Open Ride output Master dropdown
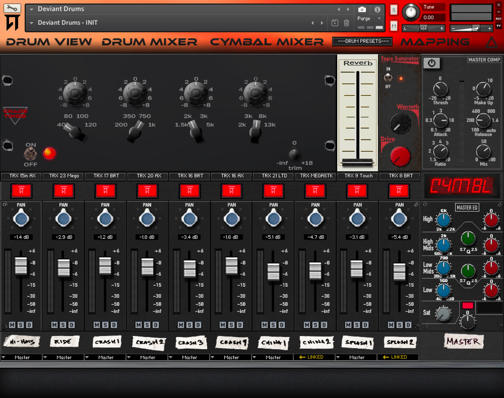The height and width of the screenshot is (398, 504). coord(63,357)
